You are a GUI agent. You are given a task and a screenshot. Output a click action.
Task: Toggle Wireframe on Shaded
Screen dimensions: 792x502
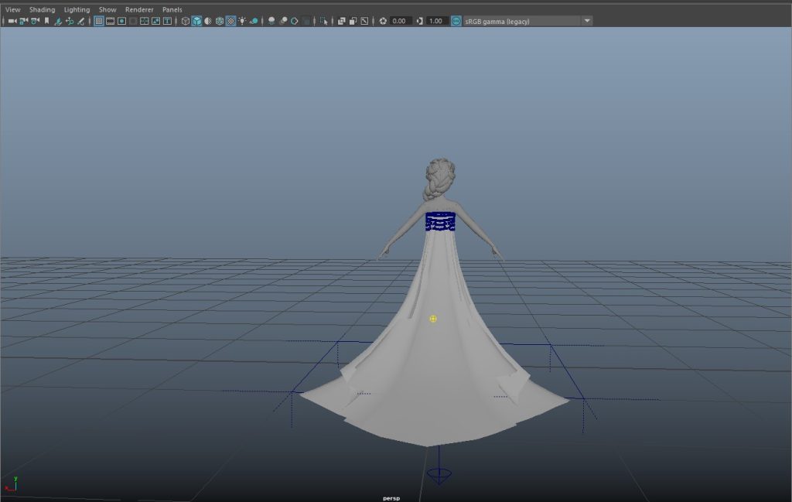pyautogui.click(x=219, y=21)
